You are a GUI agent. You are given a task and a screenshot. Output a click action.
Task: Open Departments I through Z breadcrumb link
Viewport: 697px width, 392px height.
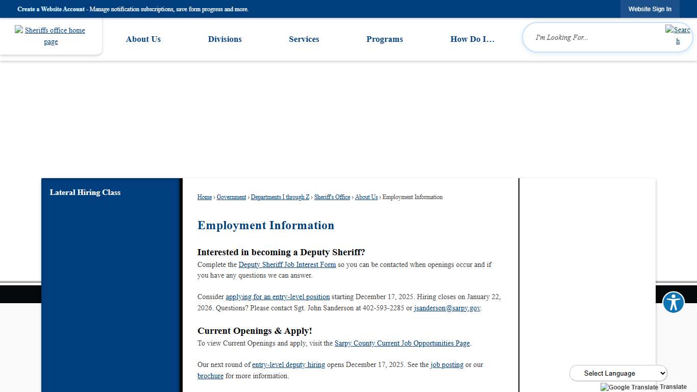[280, 197]
